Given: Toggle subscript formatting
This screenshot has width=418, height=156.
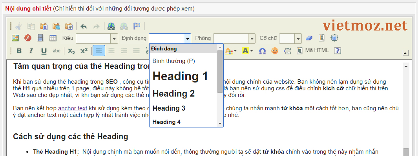Looking at the screenshot, I should tap(71, 51).
